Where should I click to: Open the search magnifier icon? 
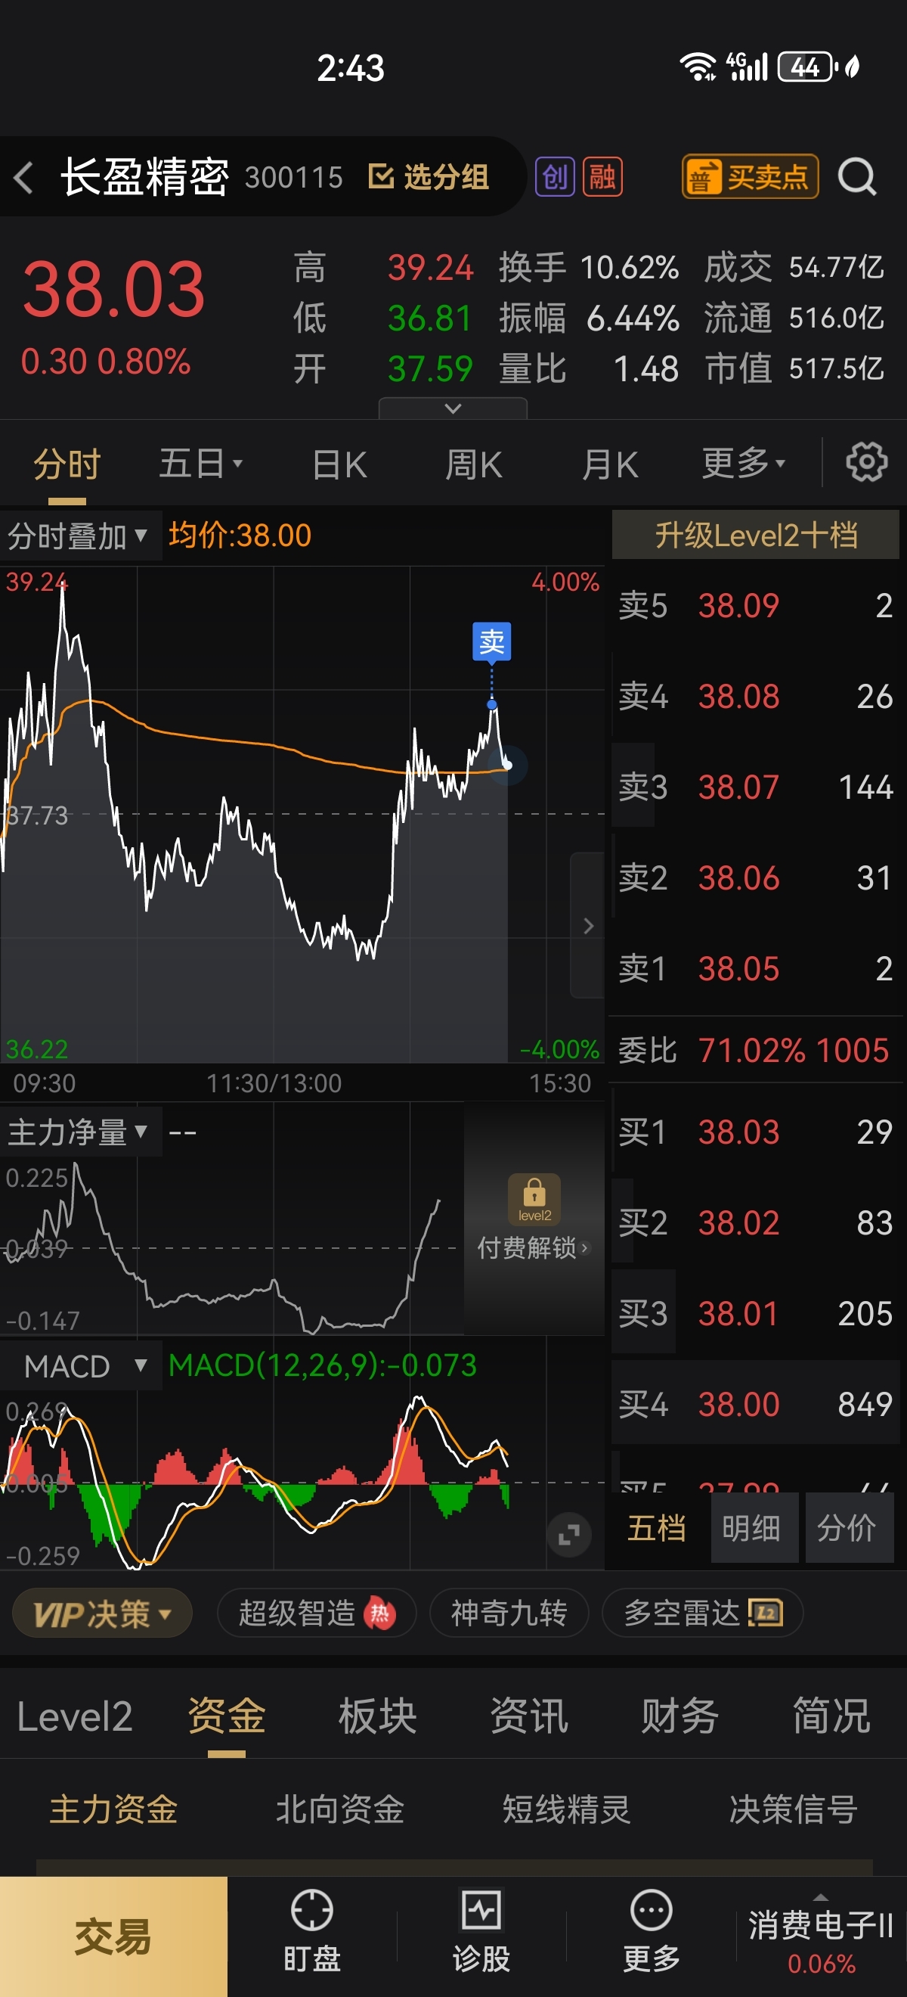(856, 177)
